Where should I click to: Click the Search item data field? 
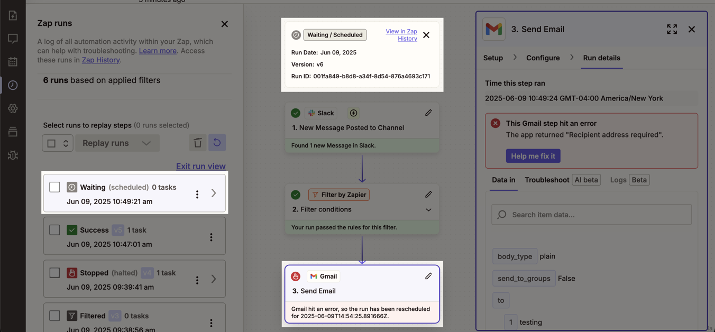591,215
